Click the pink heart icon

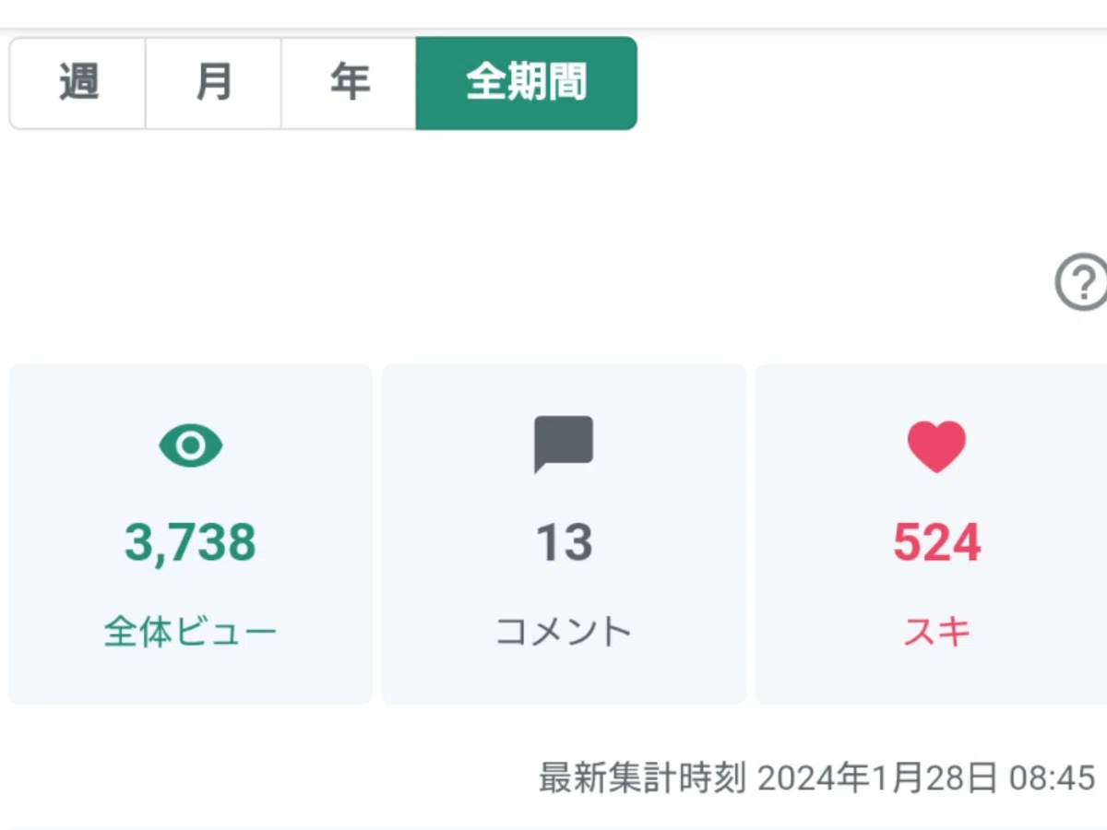coord(936,447)
